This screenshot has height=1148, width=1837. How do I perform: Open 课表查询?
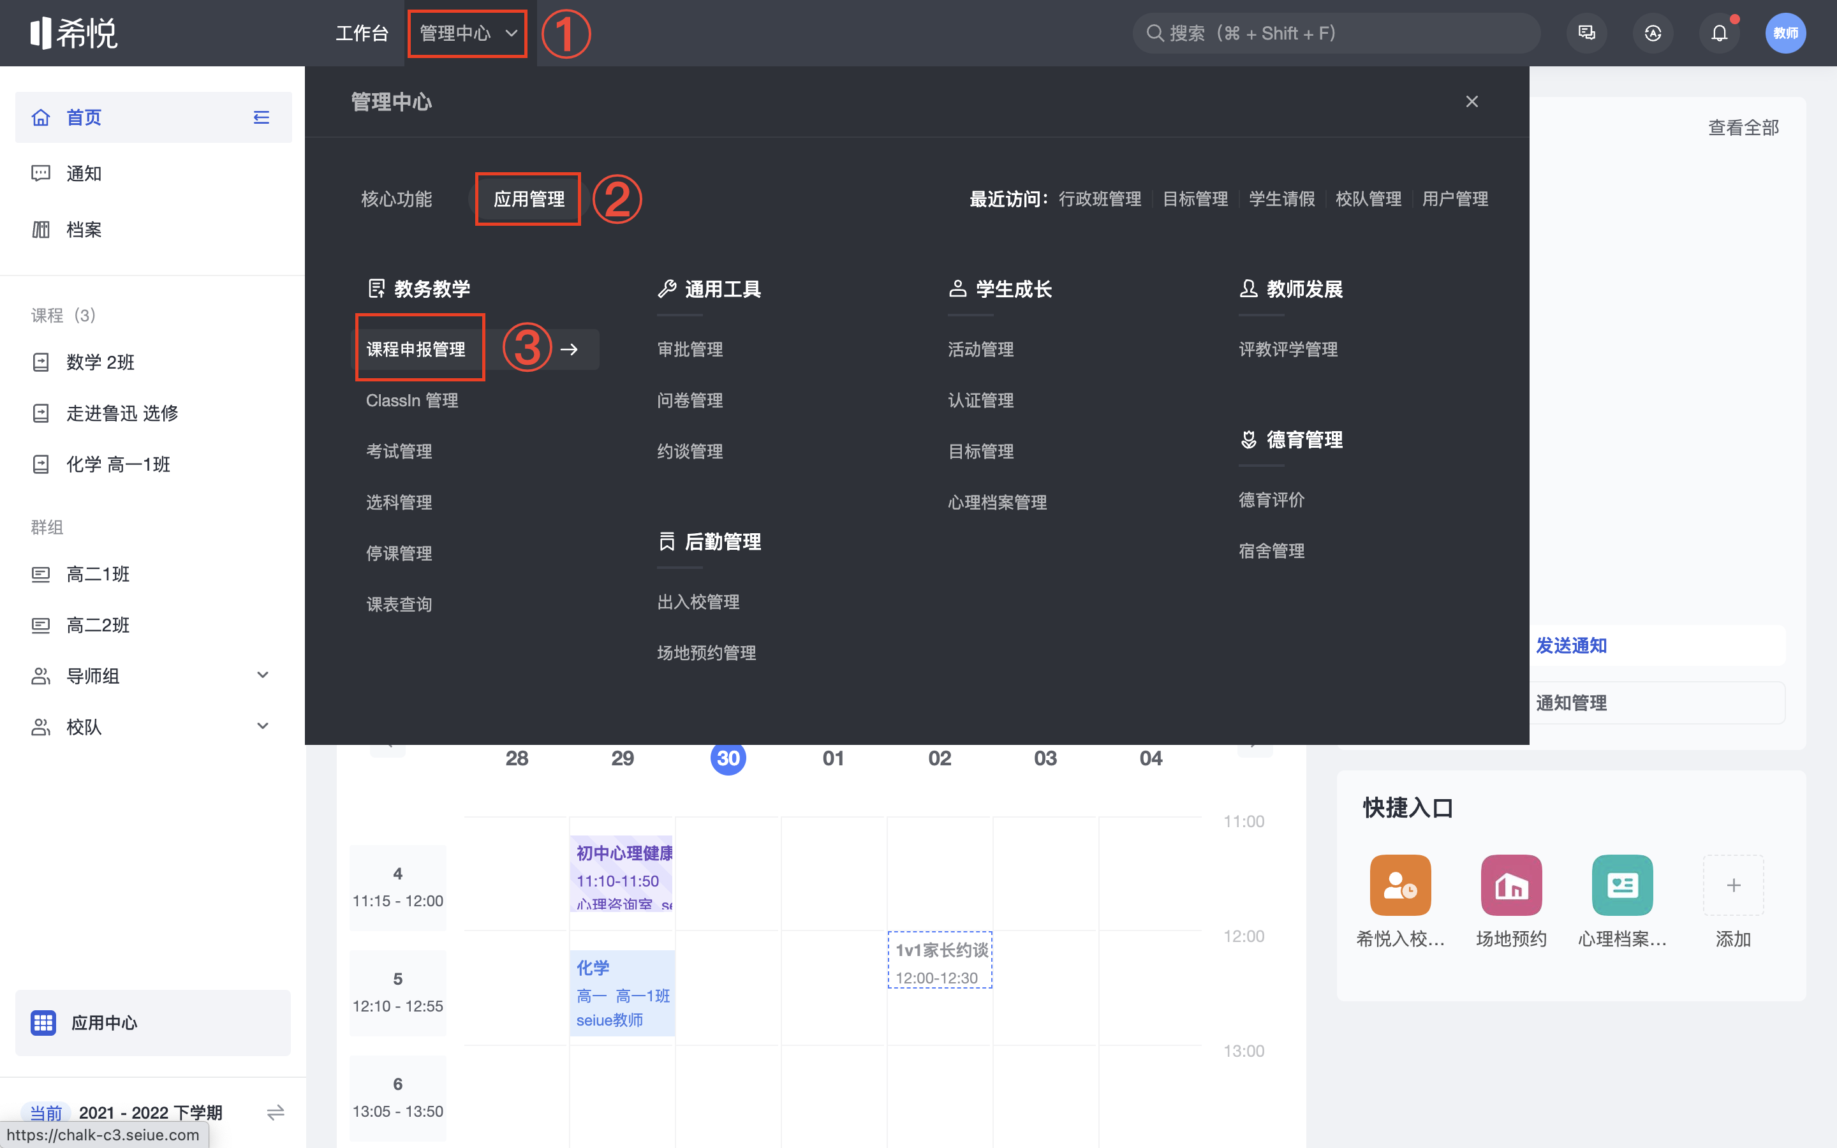[x=399, y=605]
